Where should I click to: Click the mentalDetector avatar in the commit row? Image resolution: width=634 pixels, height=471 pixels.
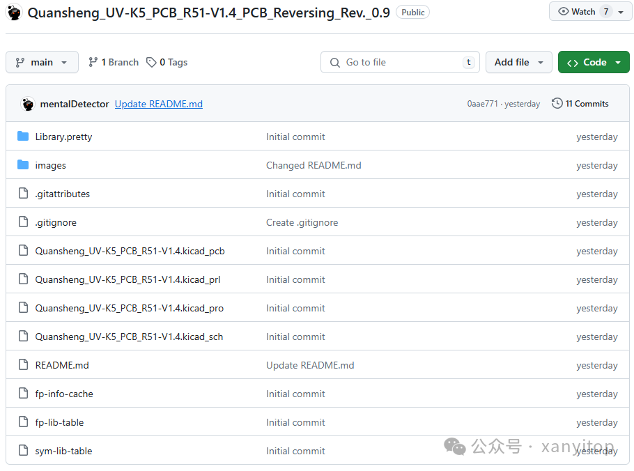point(28,104)
